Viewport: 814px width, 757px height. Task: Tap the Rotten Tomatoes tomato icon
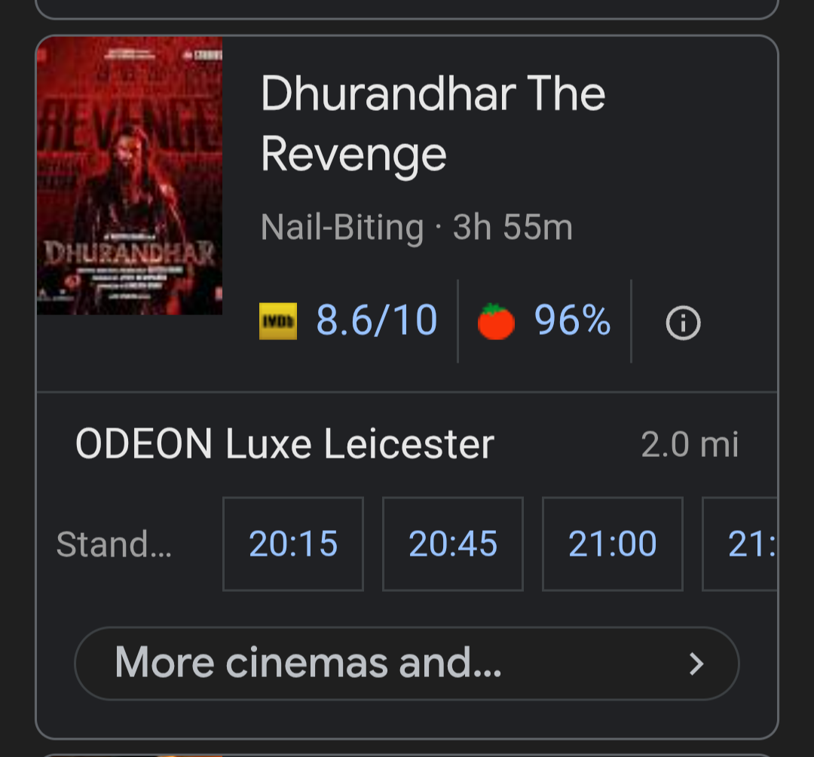pyautogui.click(x=496, y=321)
